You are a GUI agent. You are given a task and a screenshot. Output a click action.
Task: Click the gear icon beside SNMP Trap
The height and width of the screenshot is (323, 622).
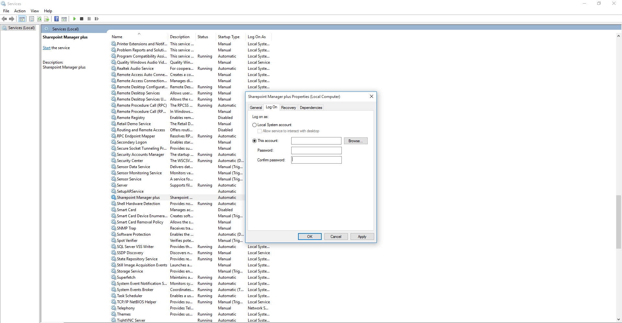click(114, 228)
